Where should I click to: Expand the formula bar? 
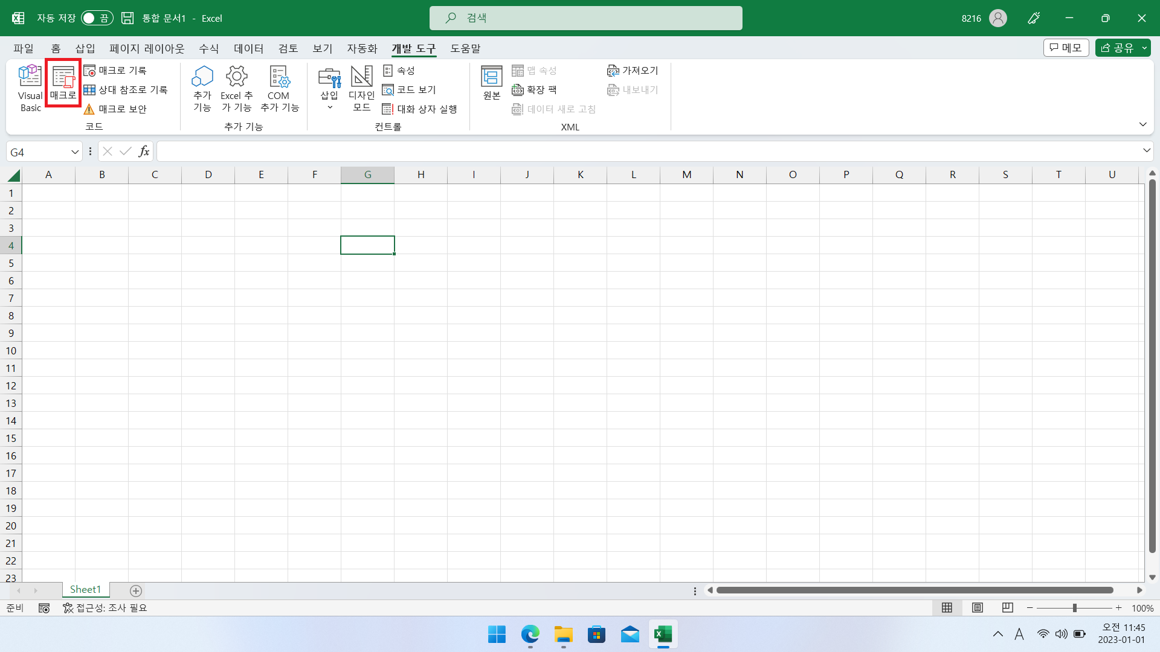1146,150
